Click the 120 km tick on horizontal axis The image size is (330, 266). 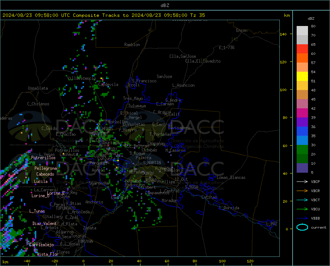tap(250, 261)
